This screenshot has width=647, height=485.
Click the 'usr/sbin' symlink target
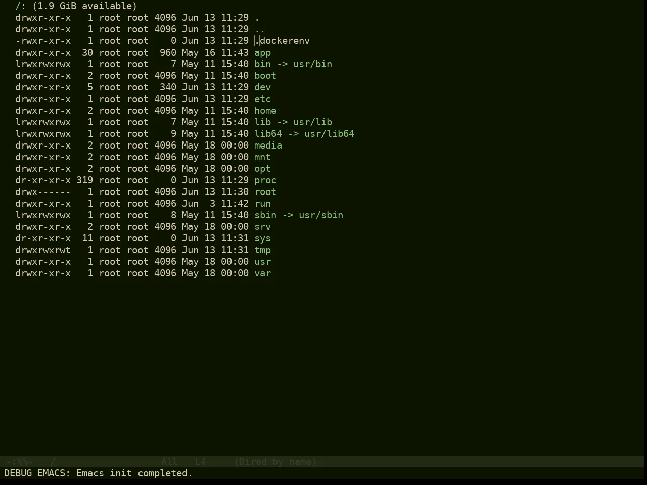click(x=321, y=215)
